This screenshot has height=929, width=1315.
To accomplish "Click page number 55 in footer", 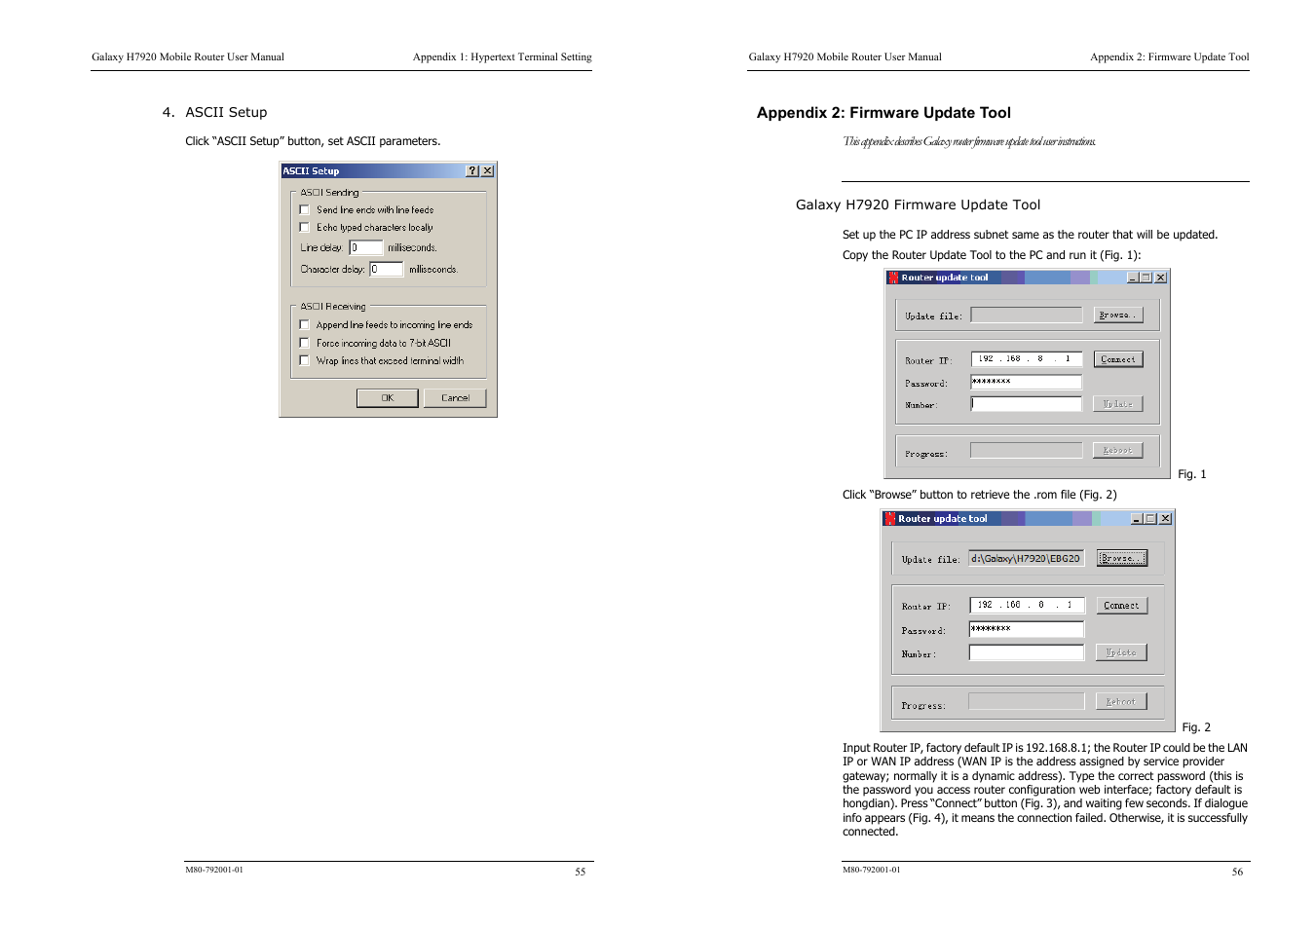I will [581, 872].
